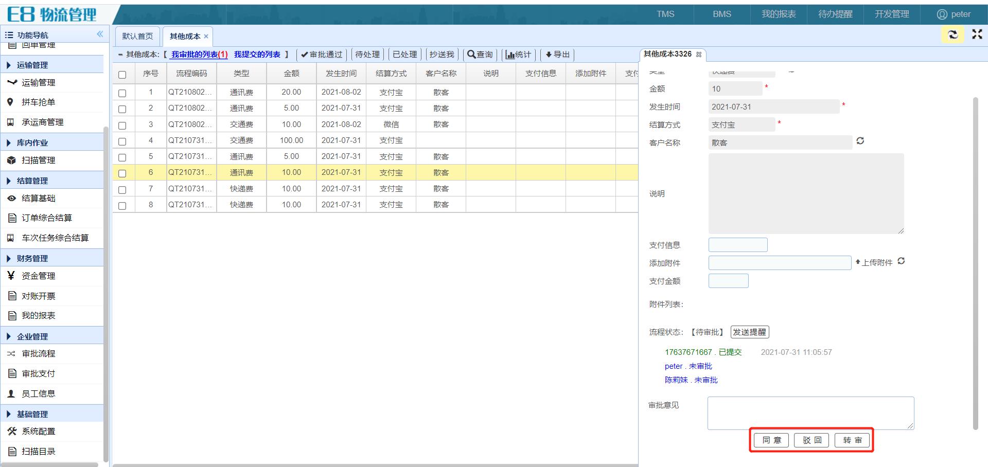
Task: Collapse the 其他成本 list toolbar with the minus
Action: click(x=120, y=55)
